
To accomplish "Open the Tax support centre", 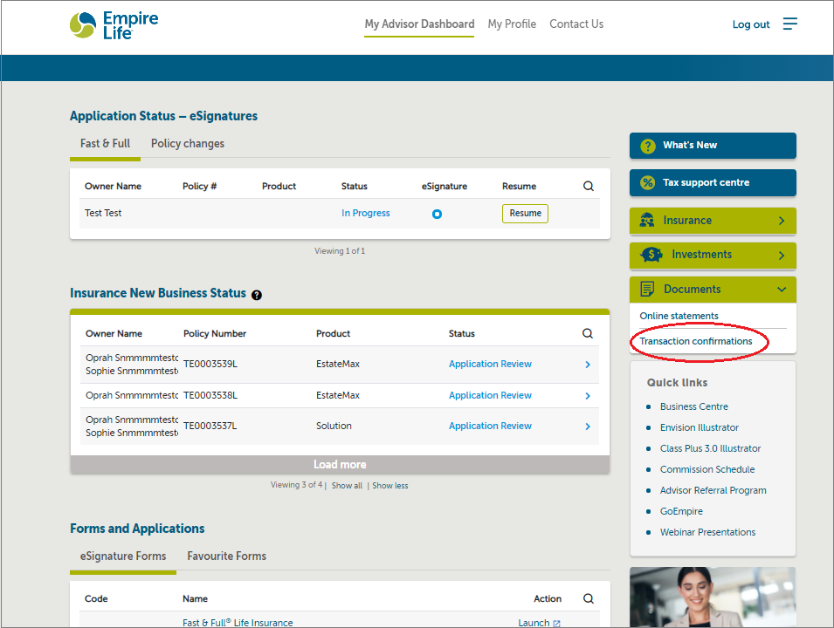I will tap(713, 183).
